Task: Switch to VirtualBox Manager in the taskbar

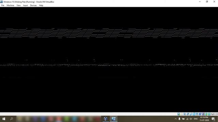Action: 106,119
